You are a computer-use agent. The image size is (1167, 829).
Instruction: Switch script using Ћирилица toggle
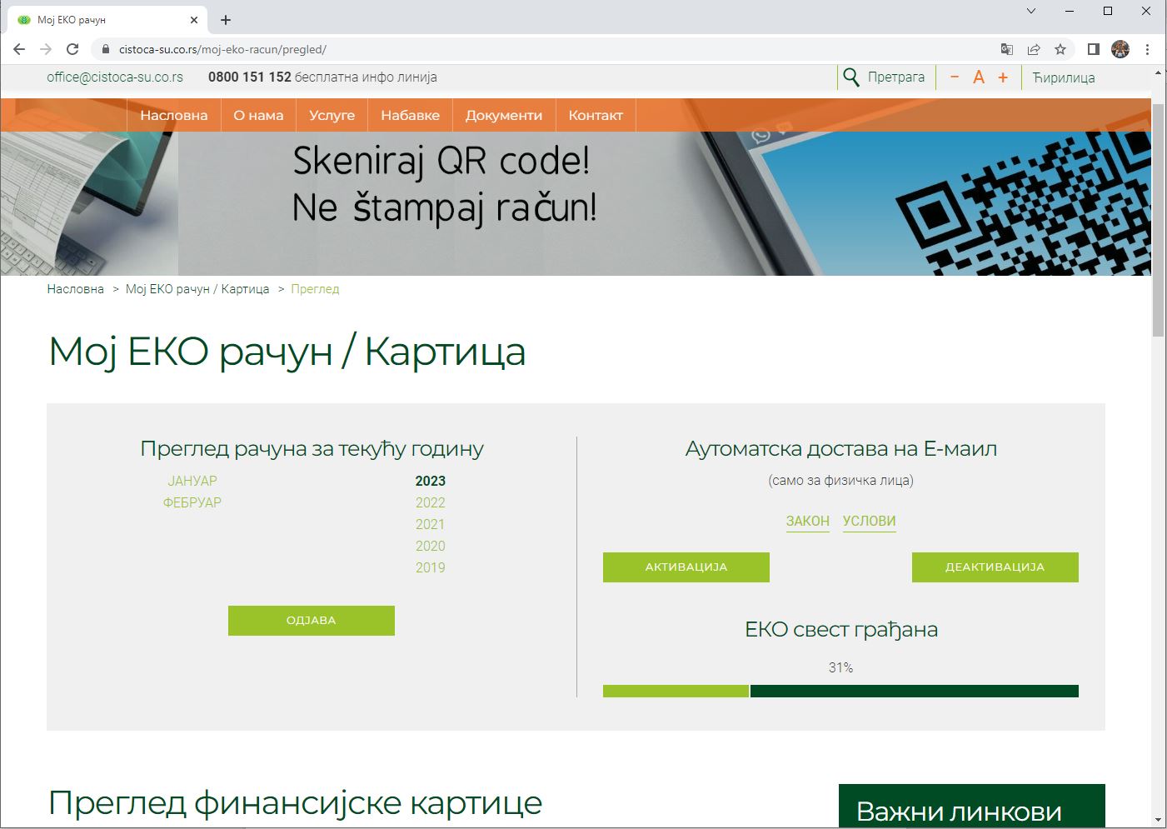[x=1064, y=77]
